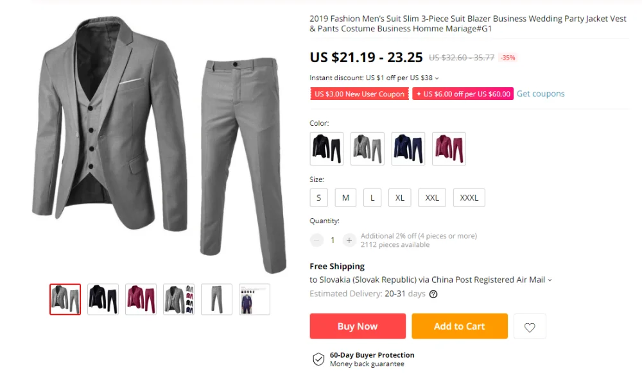Viewport: 642px width, 386px height.
Task: Choose size XL
Action: pos(399,198)
